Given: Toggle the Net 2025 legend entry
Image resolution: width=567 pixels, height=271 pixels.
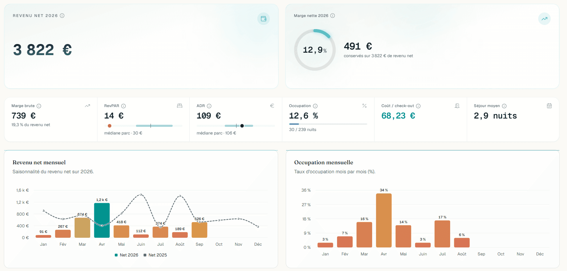Looking at the screenshot, I should click(x=155, y=255).
